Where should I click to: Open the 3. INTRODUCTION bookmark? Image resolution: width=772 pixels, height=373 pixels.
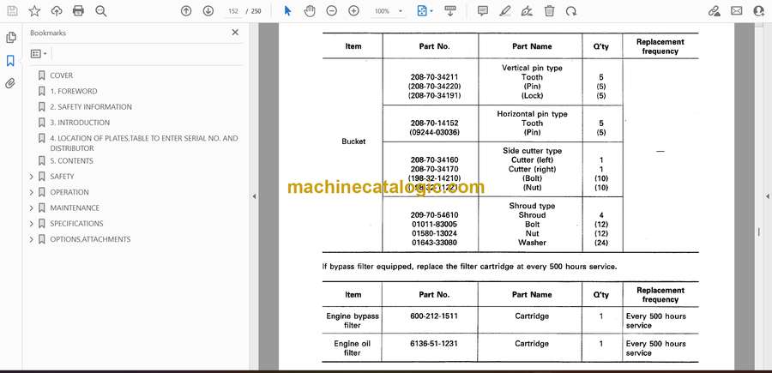point(80,123)
